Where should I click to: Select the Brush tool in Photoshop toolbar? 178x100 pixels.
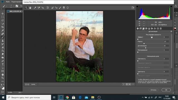3,37
